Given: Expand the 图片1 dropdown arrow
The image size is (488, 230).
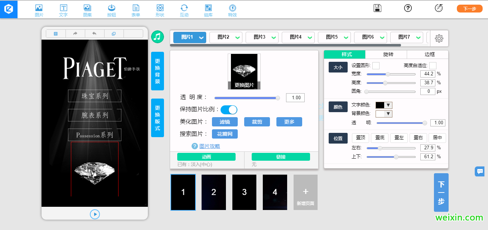Looking at the screenshot, I should point(202,37).
